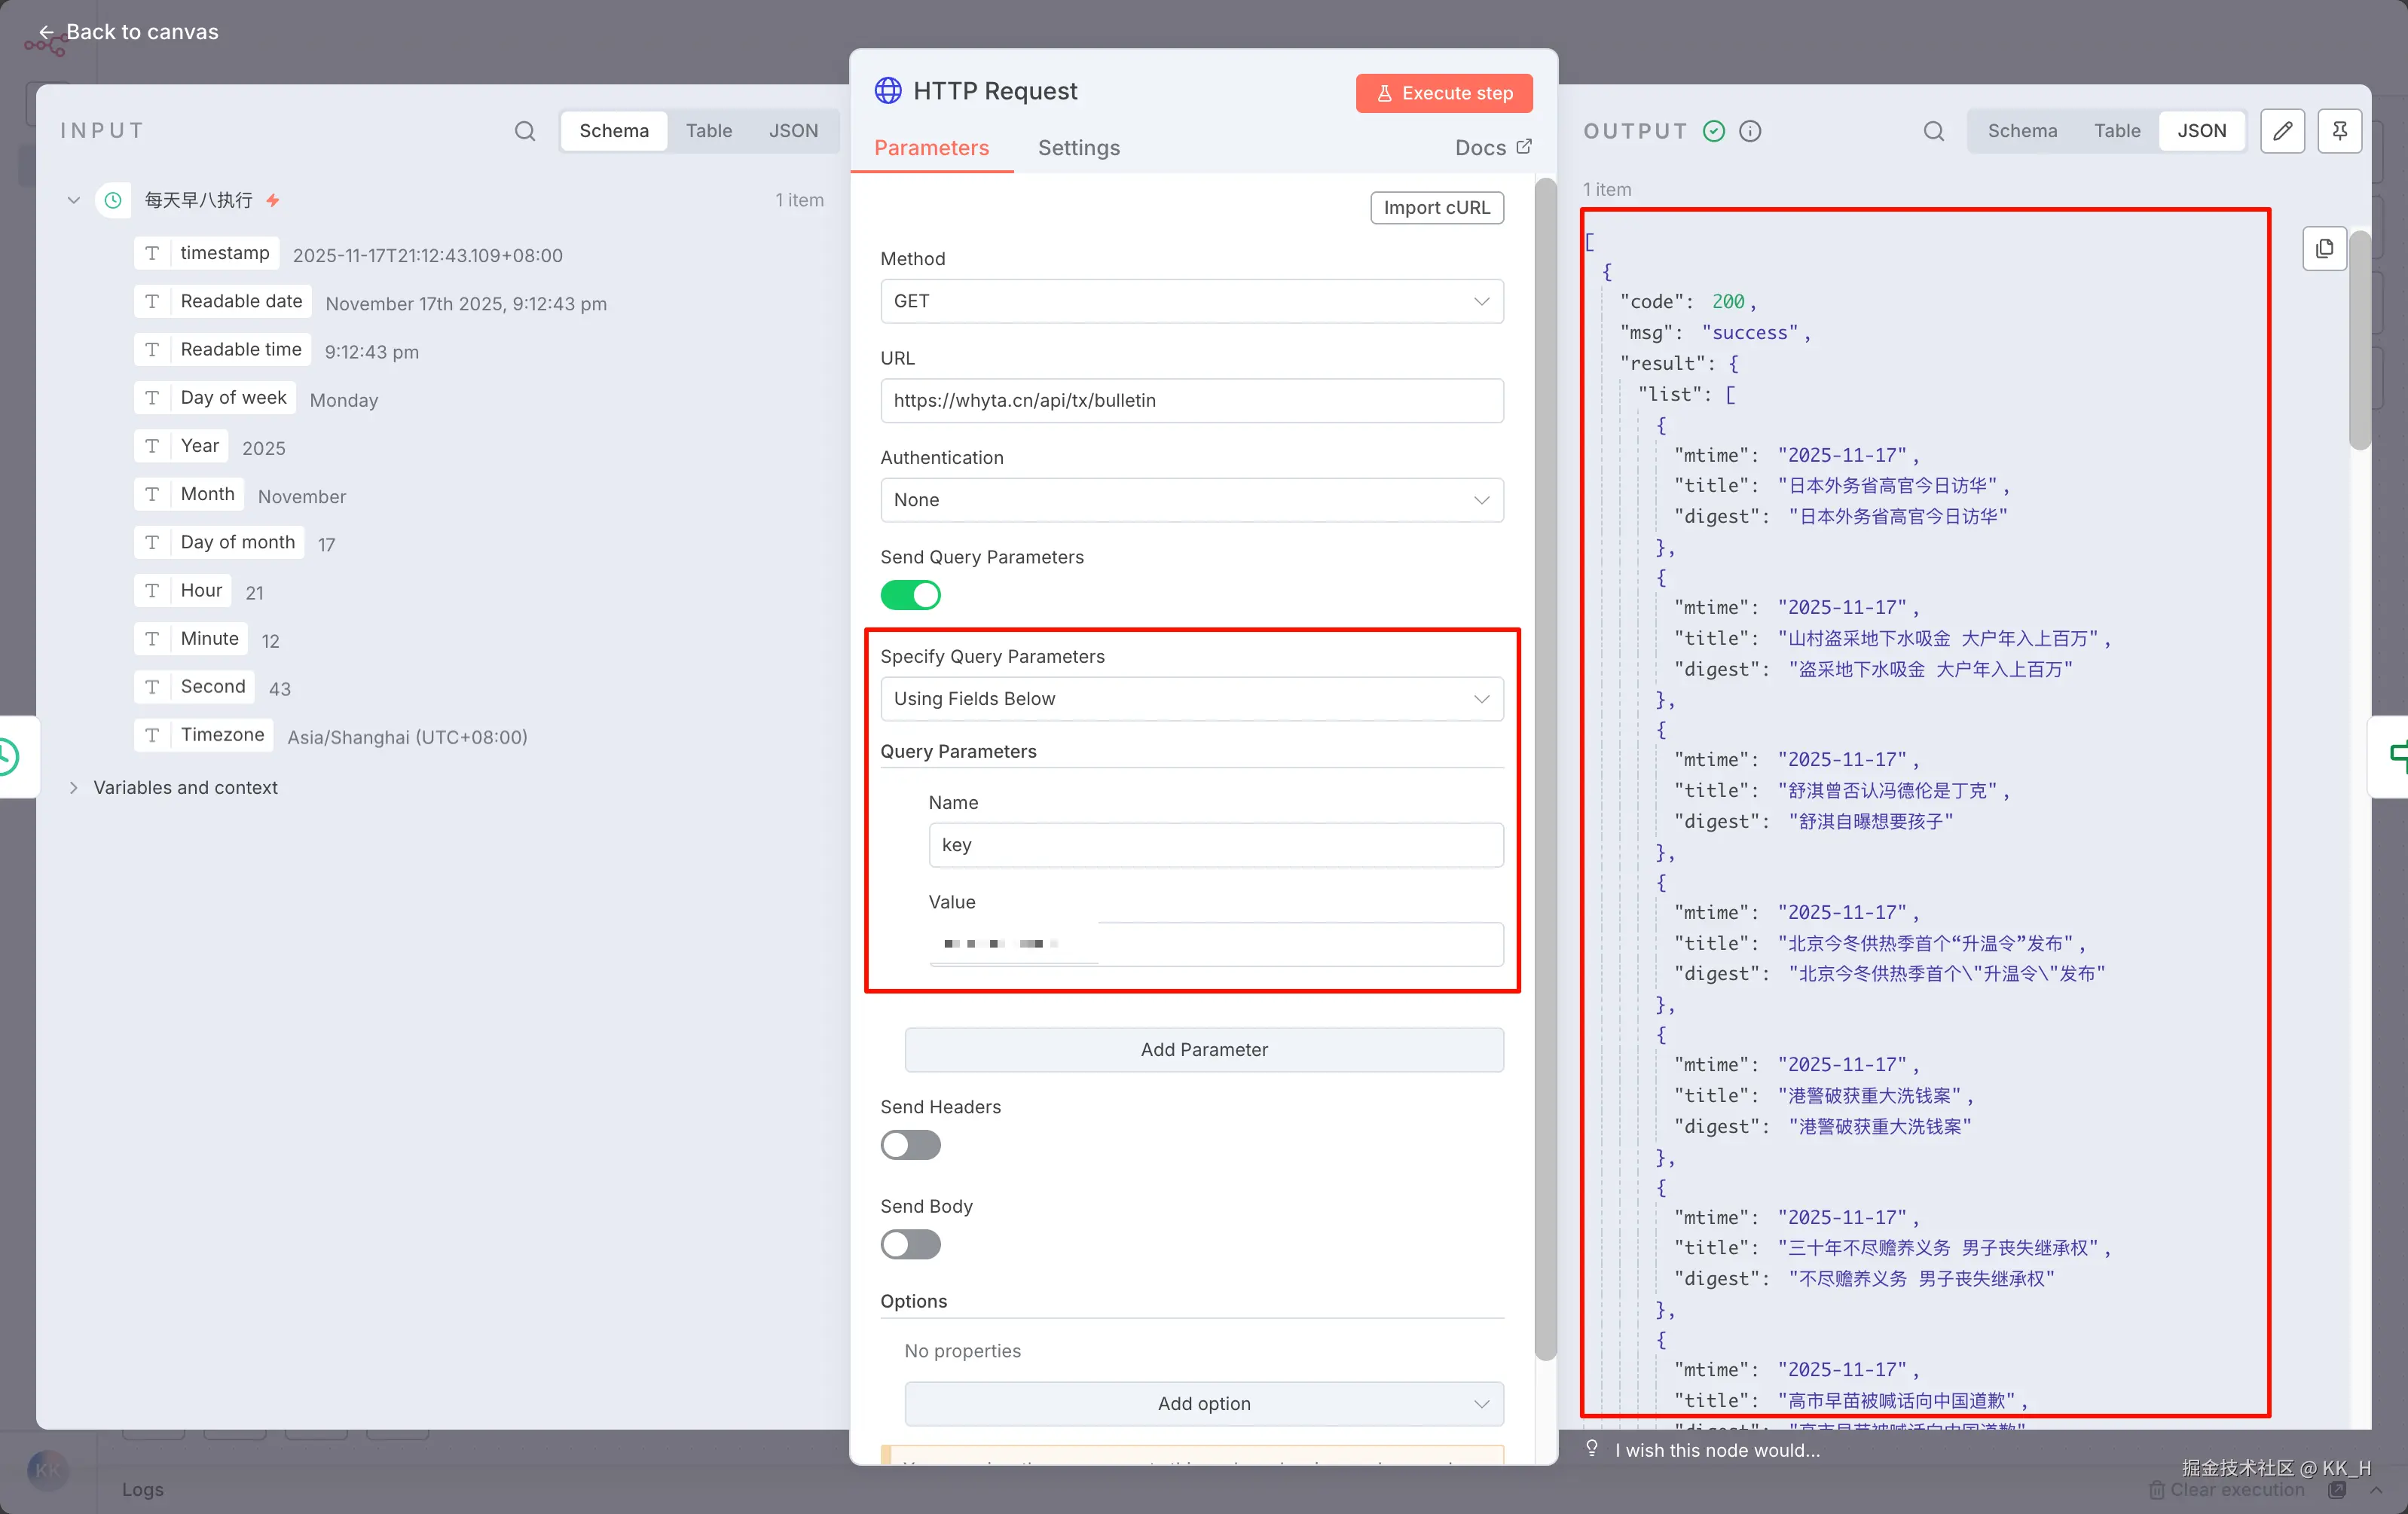Image resolution: width=2408 pixels, height=1514 pixels.
Task: Click the parameters panel vertical scrollbar
Action: (1545, 770)
